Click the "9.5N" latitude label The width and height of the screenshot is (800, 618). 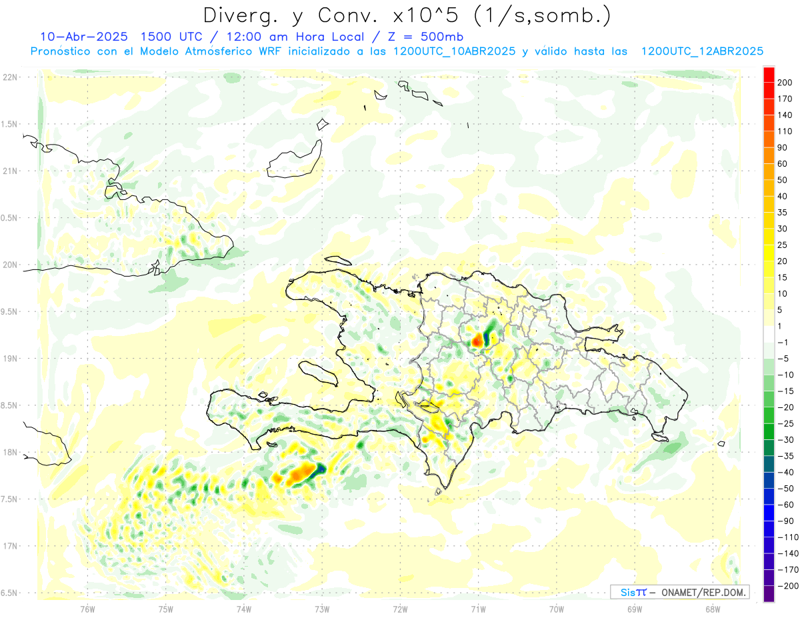9,311
